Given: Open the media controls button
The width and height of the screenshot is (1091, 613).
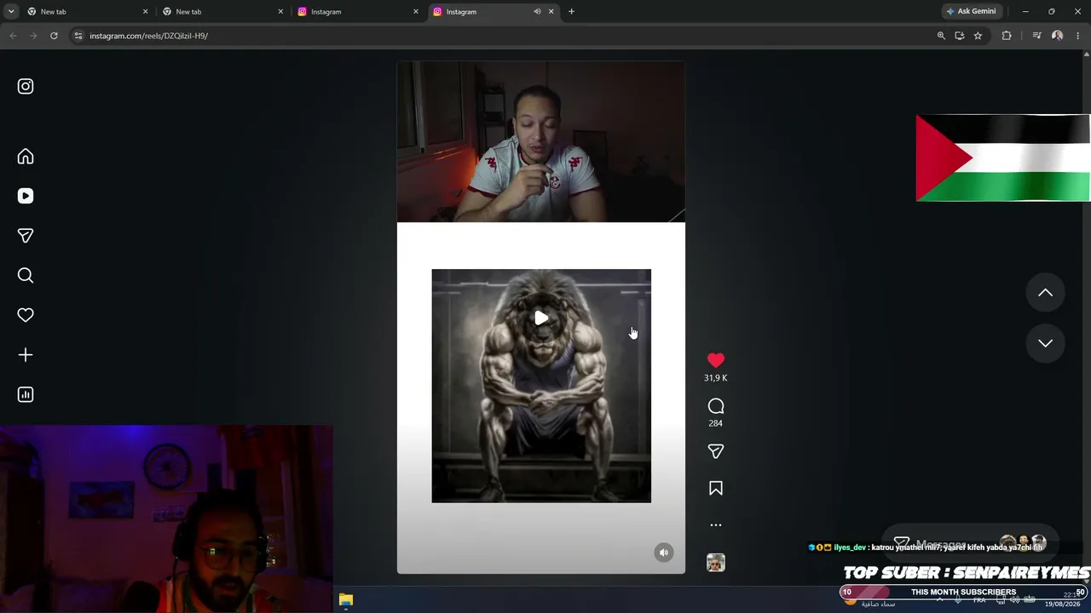Looking at the screenshot, I should pos(1036,36).
